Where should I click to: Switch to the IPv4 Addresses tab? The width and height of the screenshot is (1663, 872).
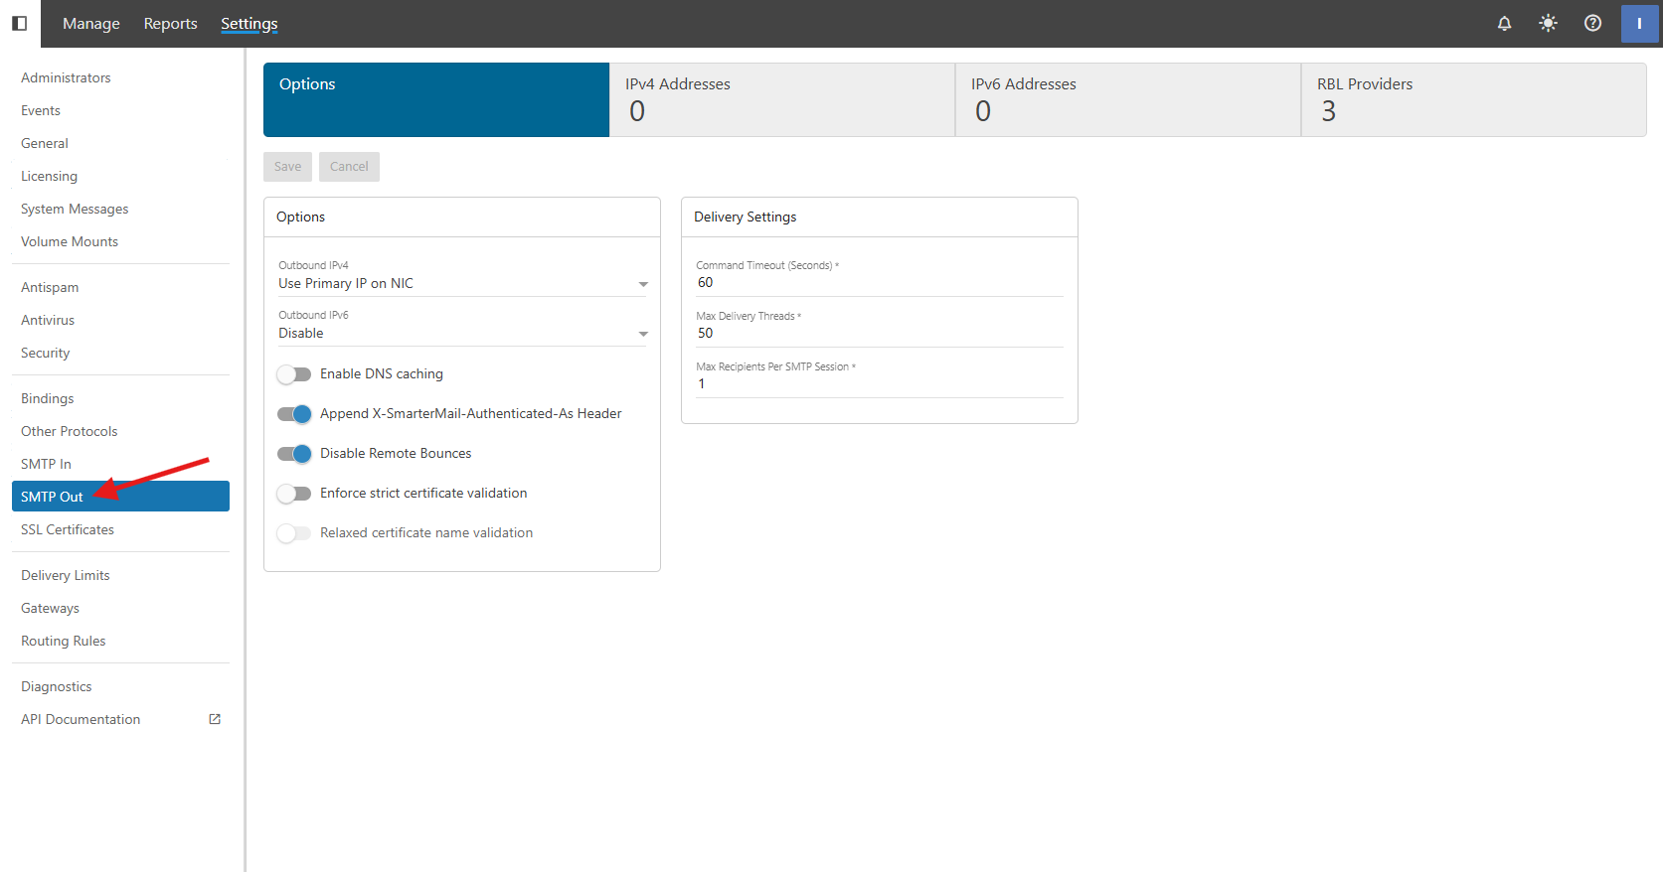point(781,99)
